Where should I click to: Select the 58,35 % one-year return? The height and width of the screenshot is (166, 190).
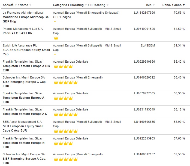[179, 93]
